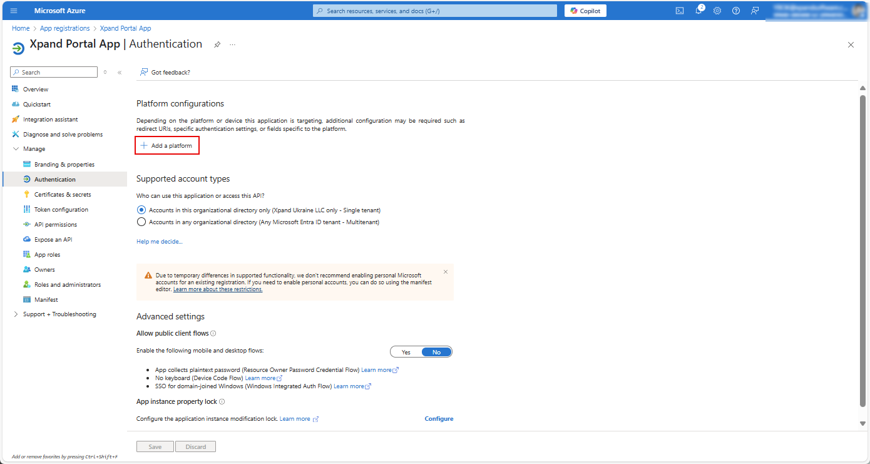Expand Support + Troubleshooting section
870x464 pixels.
click(x=16, y=314)
